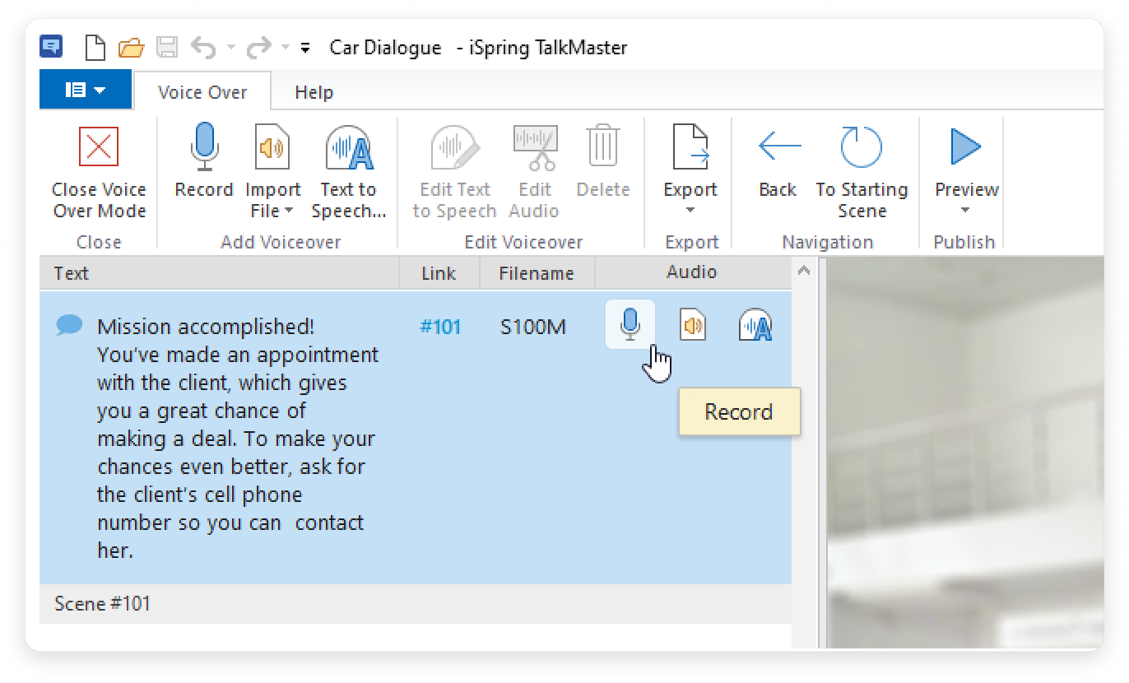Click the row's microphone Record icon

[x=630, y=324]
